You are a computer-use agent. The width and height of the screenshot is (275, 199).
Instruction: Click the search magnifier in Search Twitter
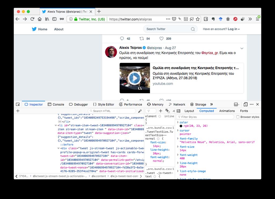coord(193,29)
